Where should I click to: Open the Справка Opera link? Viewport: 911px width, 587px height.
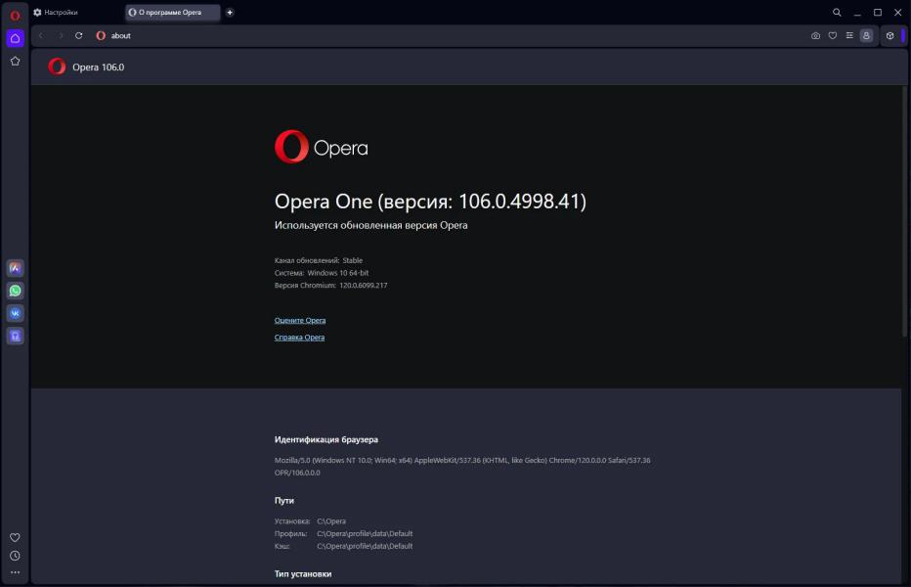299,337
